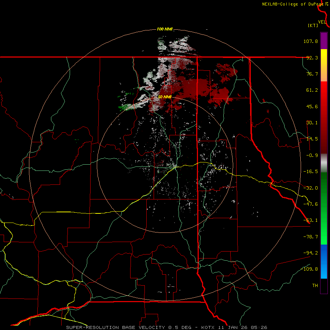Pick the purple segment of the velocity scale
Viewport: 330px width, 330px height.
click(324, 41)
